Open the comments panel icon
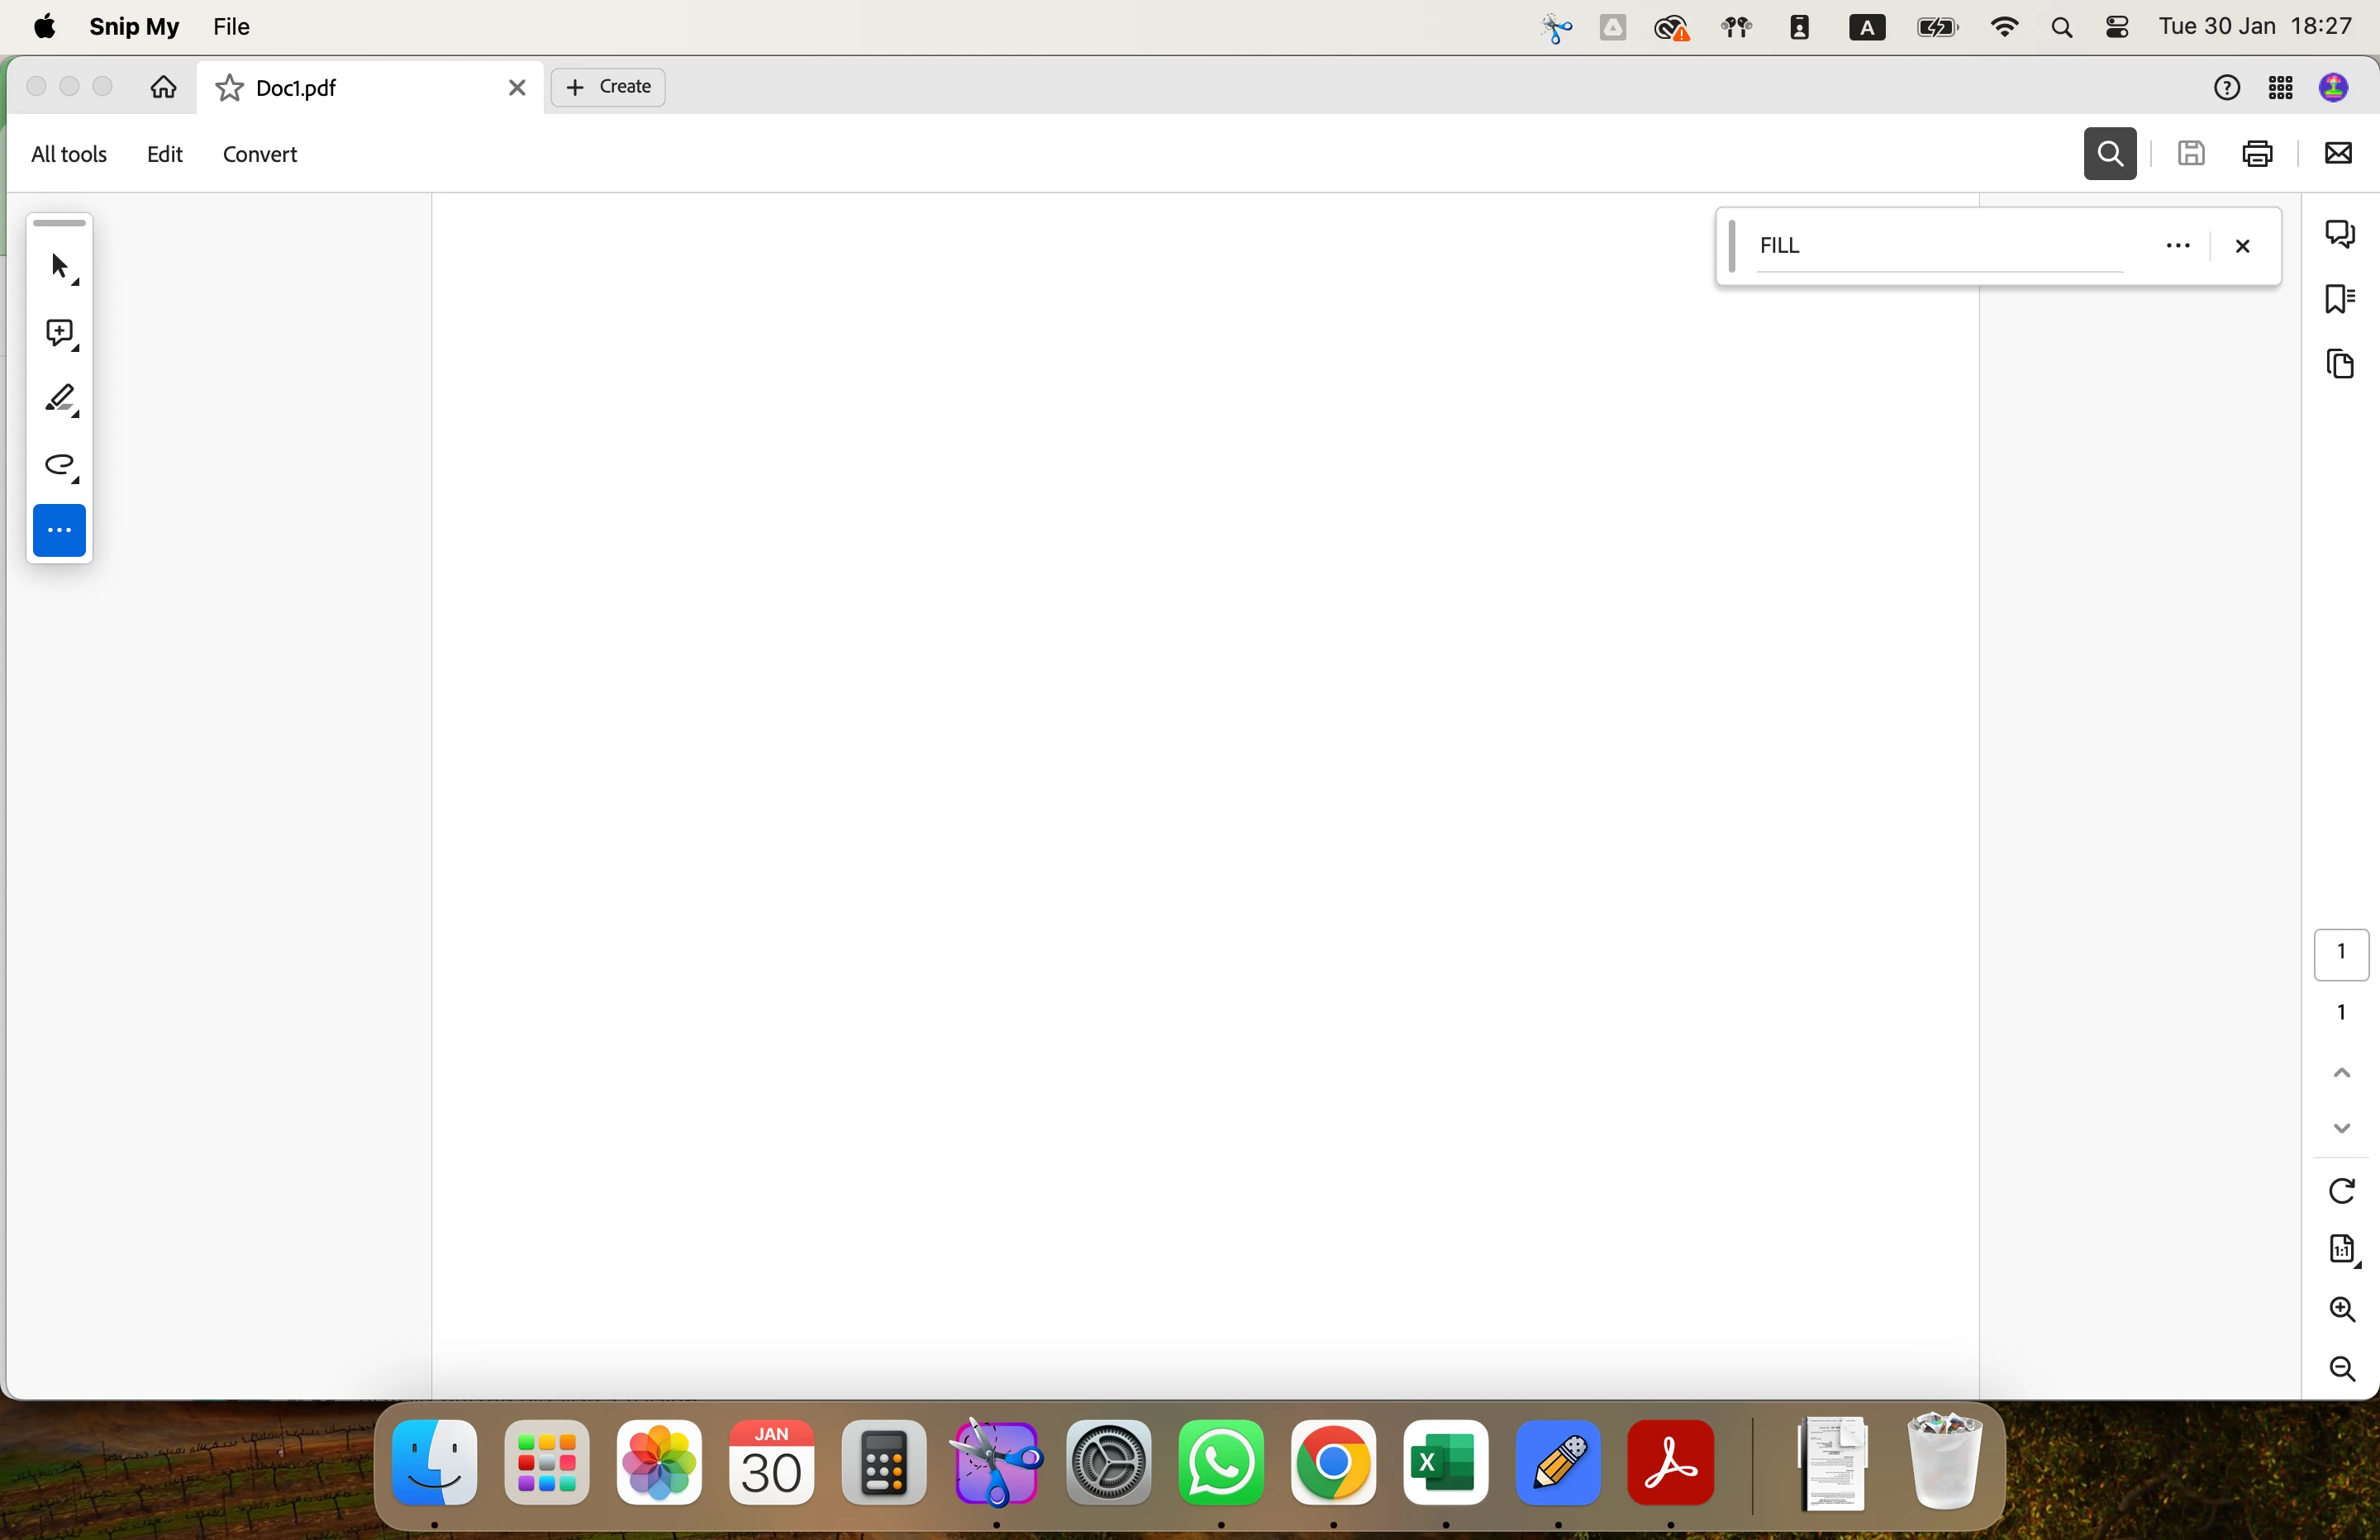This screenshot has height=1540, width=2380. coord(2340,234)
